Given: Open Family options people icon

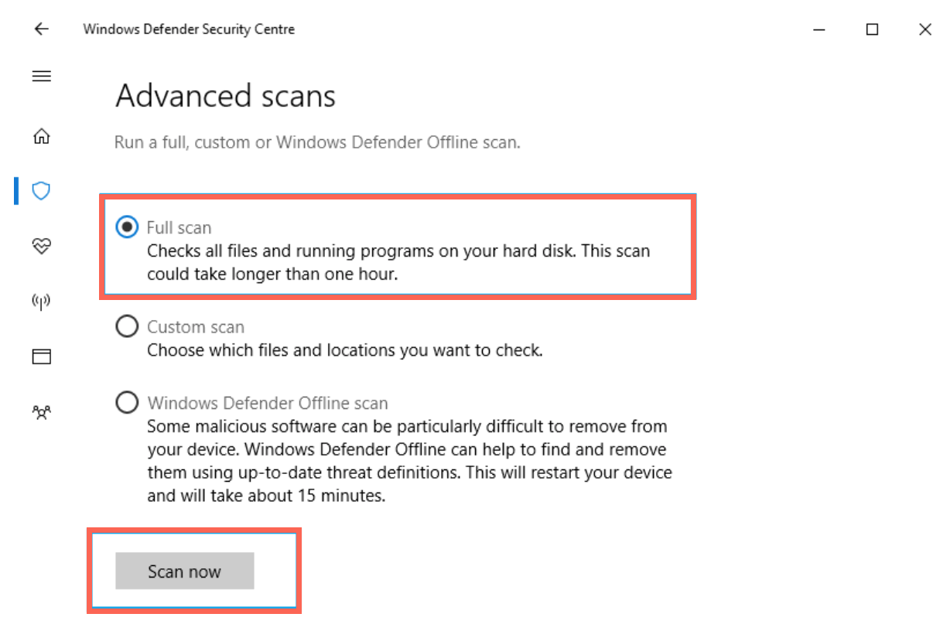Looking at the screenshot, I should pyautogui.click(x=41, y=412).
